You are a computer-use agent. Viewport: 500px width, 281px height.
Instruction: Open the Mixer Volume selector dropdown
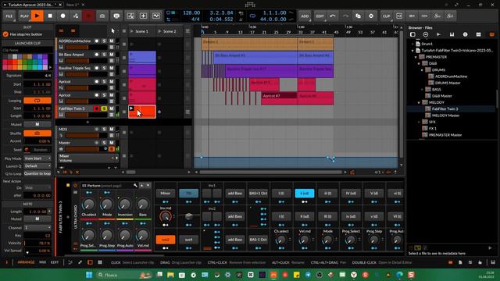(x=88, y=158)
